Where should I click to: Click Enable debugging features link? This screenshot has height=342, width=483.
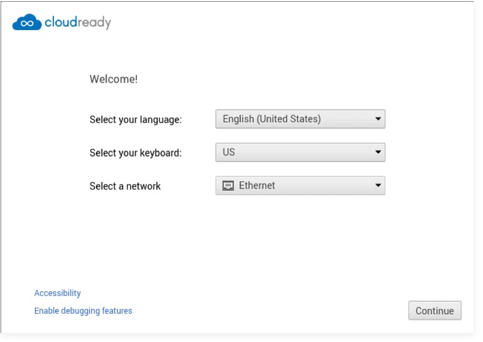point(83,311)
